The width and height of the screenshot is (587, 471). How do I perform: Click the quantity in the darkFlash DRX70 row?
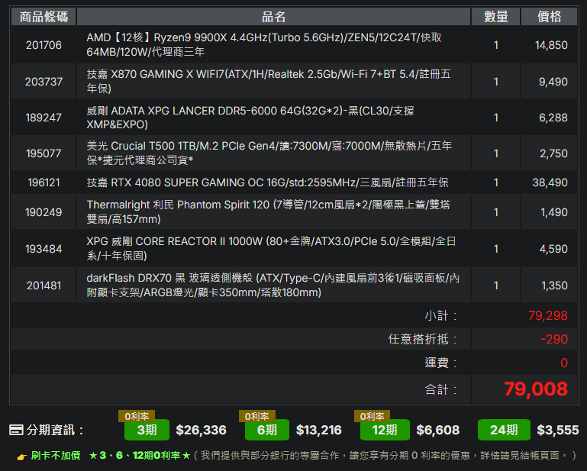tap(495, 286)
